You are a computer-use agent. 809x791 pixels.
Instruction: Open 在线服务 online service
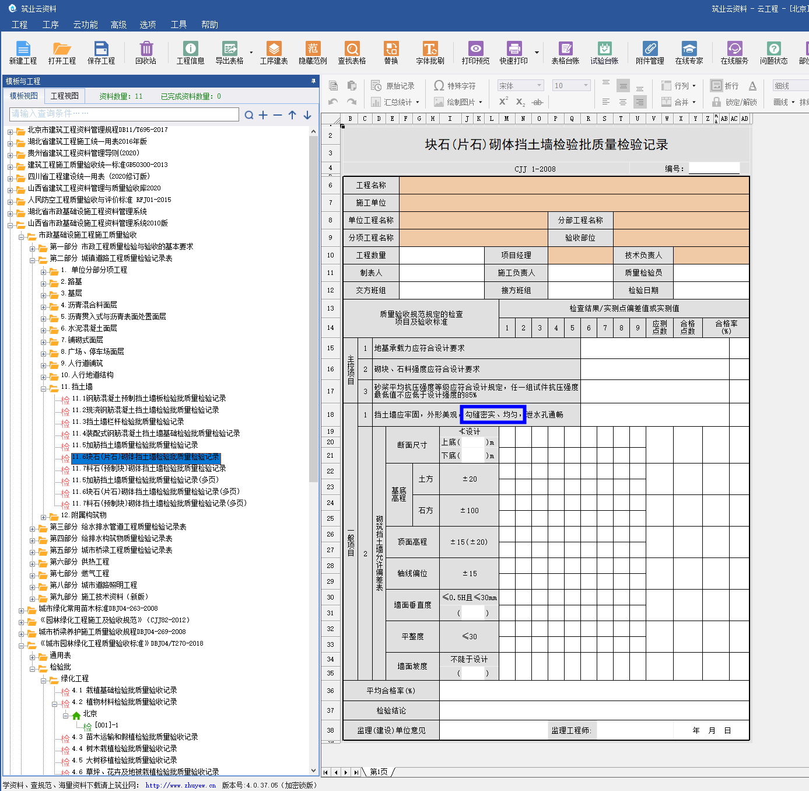[735, 53]
